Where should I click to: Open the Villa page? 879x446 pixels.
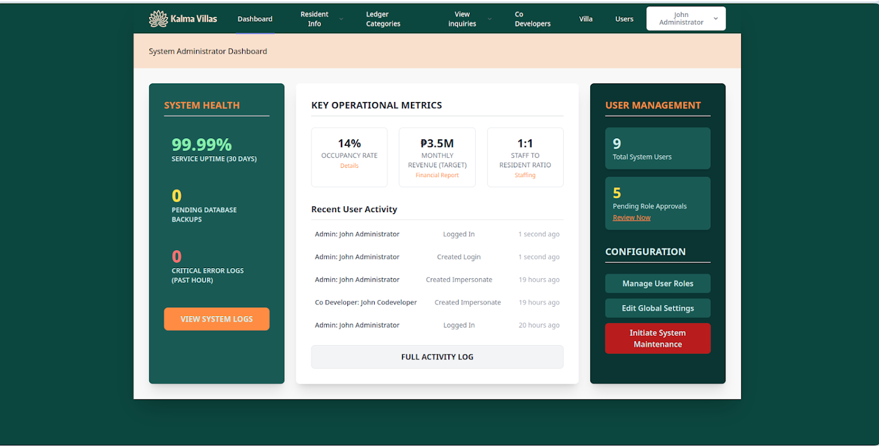tap(586, 19)
